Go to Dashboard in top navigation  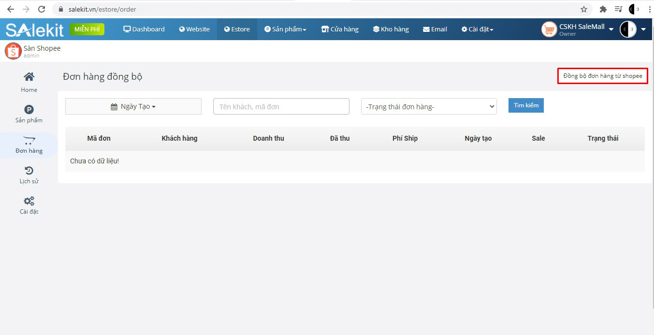pos(144,29)
